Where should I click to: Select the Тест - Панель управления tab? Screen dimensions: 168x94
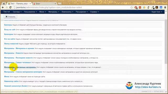[19, 4]
